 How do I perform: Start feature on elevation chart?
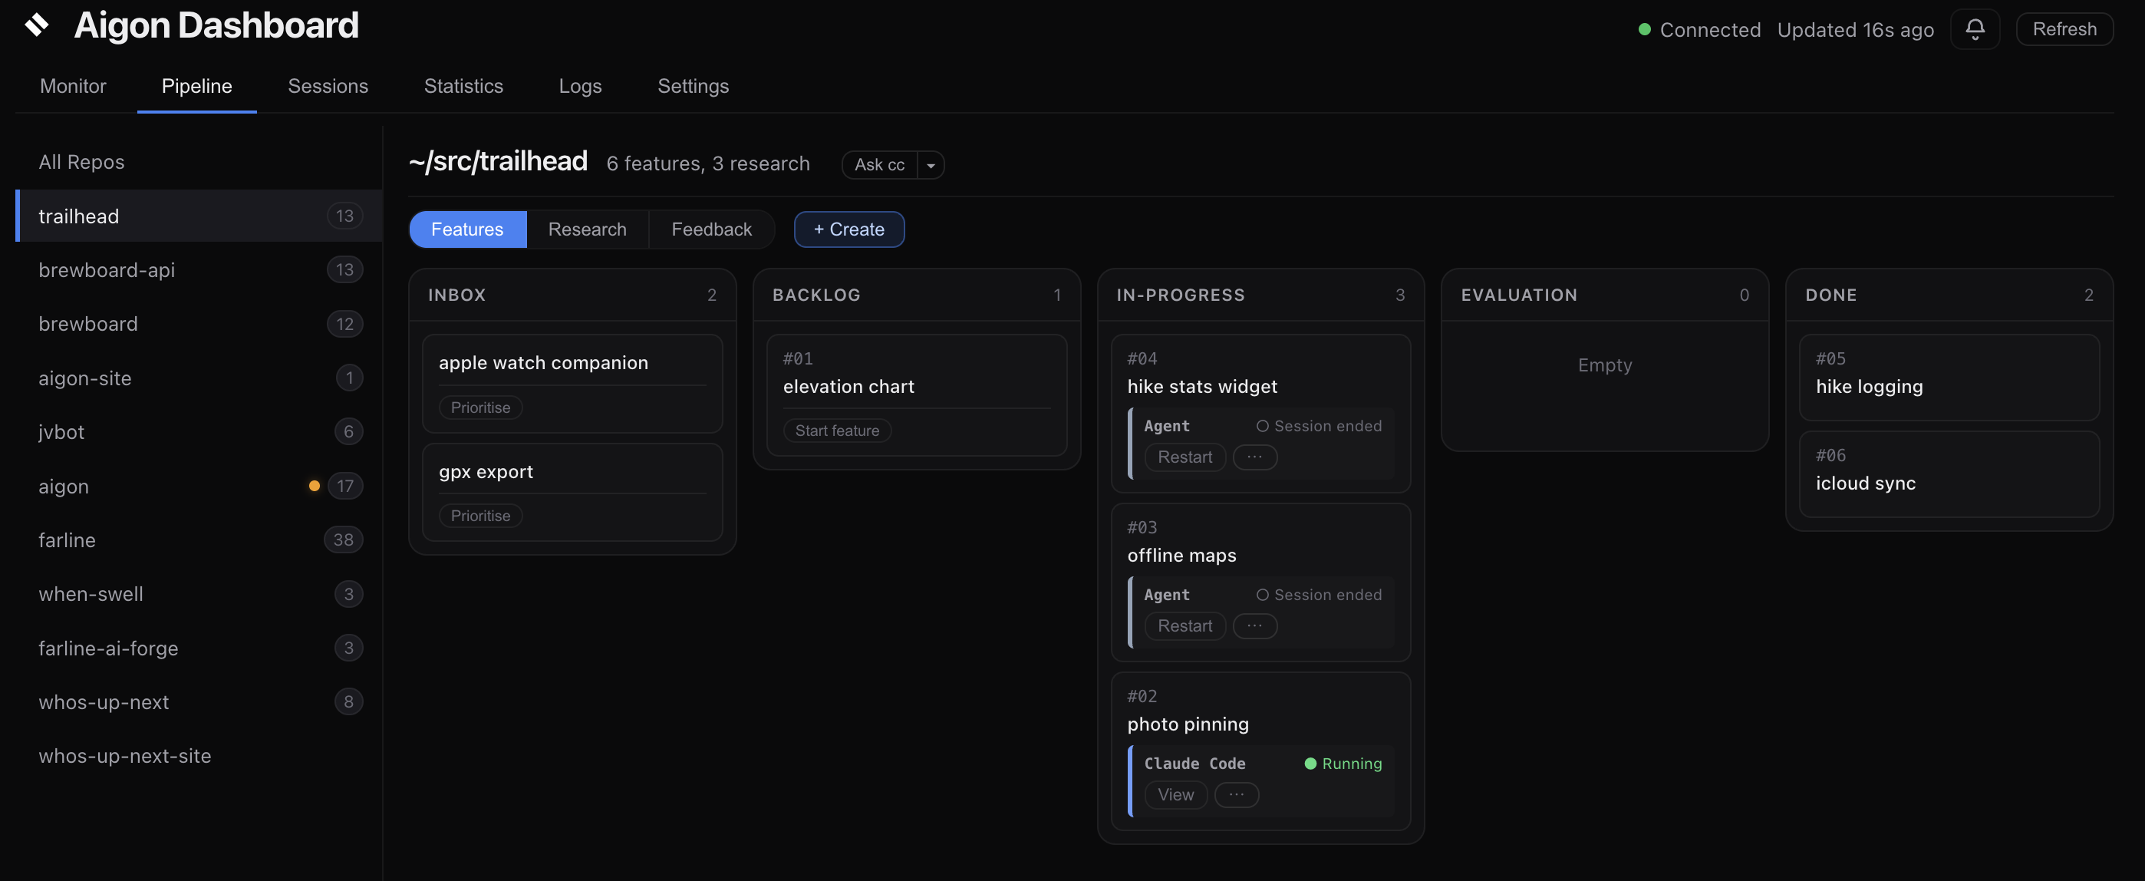[836, 430]
